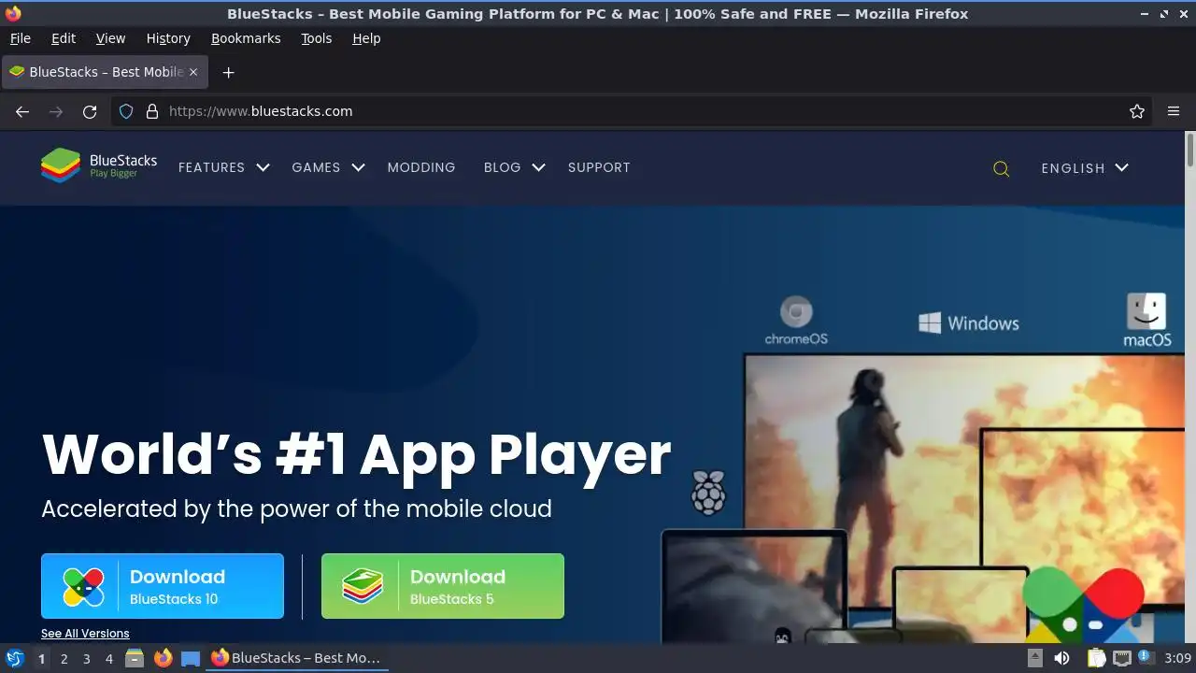Viewport: 1196px width, 673px height.
Task: Expand the GAMES dropdown menu
Action: (x=328, y=167)
